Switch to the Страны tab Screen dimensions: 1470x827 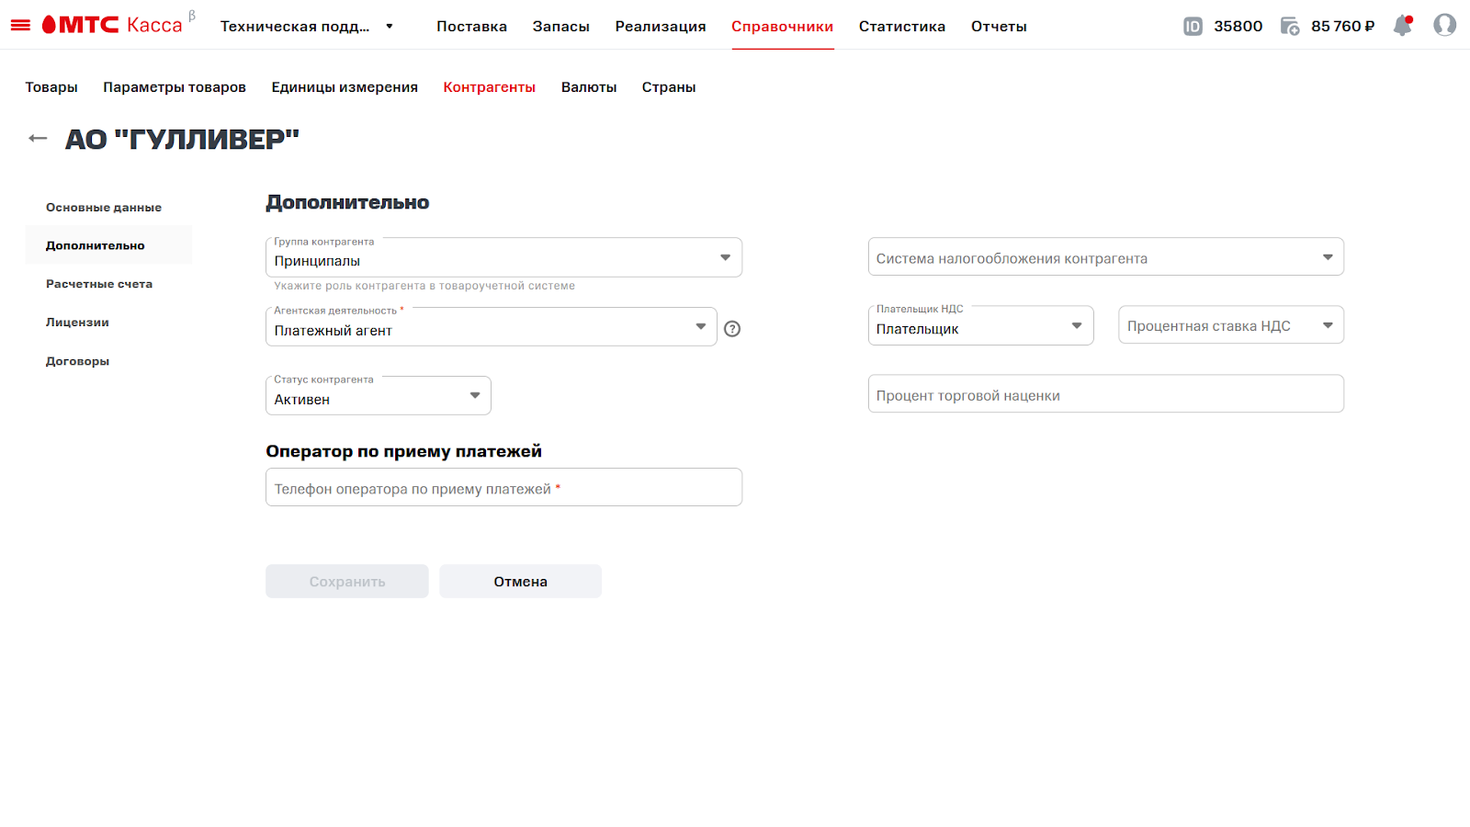point(669,87)
